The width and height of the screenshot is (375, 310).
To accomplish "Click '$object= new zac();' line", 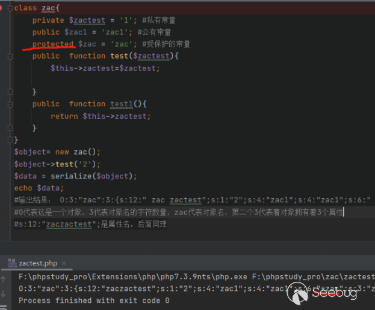I will point(57,152).
